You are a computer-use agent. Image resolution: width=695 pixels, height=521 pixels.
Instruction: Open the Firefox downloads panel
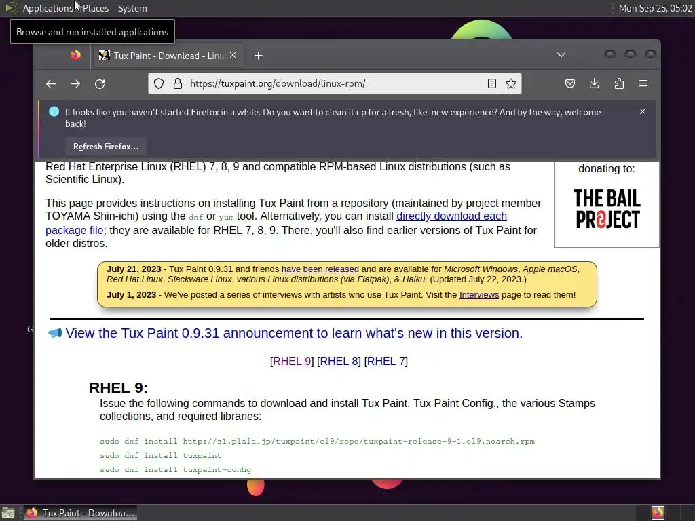(x=595, y=83)
